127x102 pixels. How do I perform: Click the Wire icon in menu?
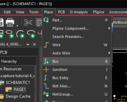coord(46,45)
